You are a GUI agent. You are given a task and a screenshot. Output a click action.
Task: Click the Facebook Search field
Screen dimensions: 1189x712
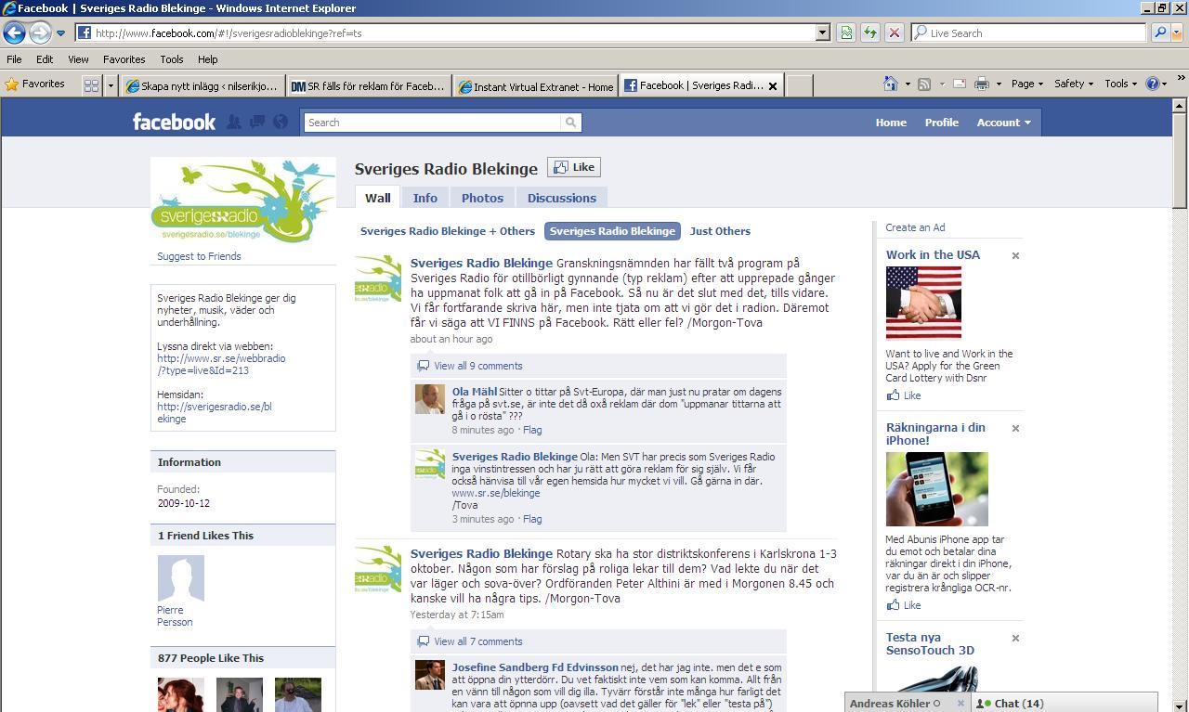[434, 123]
